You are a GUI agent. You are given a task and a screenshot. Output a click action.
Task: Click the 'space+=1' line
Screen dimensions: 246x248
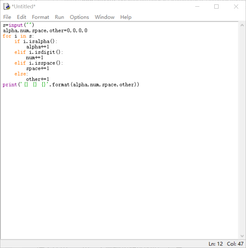click(x=37, y=69)
